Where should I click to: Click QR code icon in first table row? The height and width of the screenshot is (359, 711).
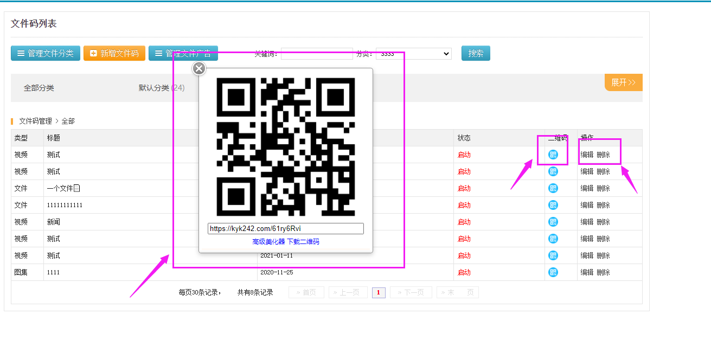click(553, 155)
